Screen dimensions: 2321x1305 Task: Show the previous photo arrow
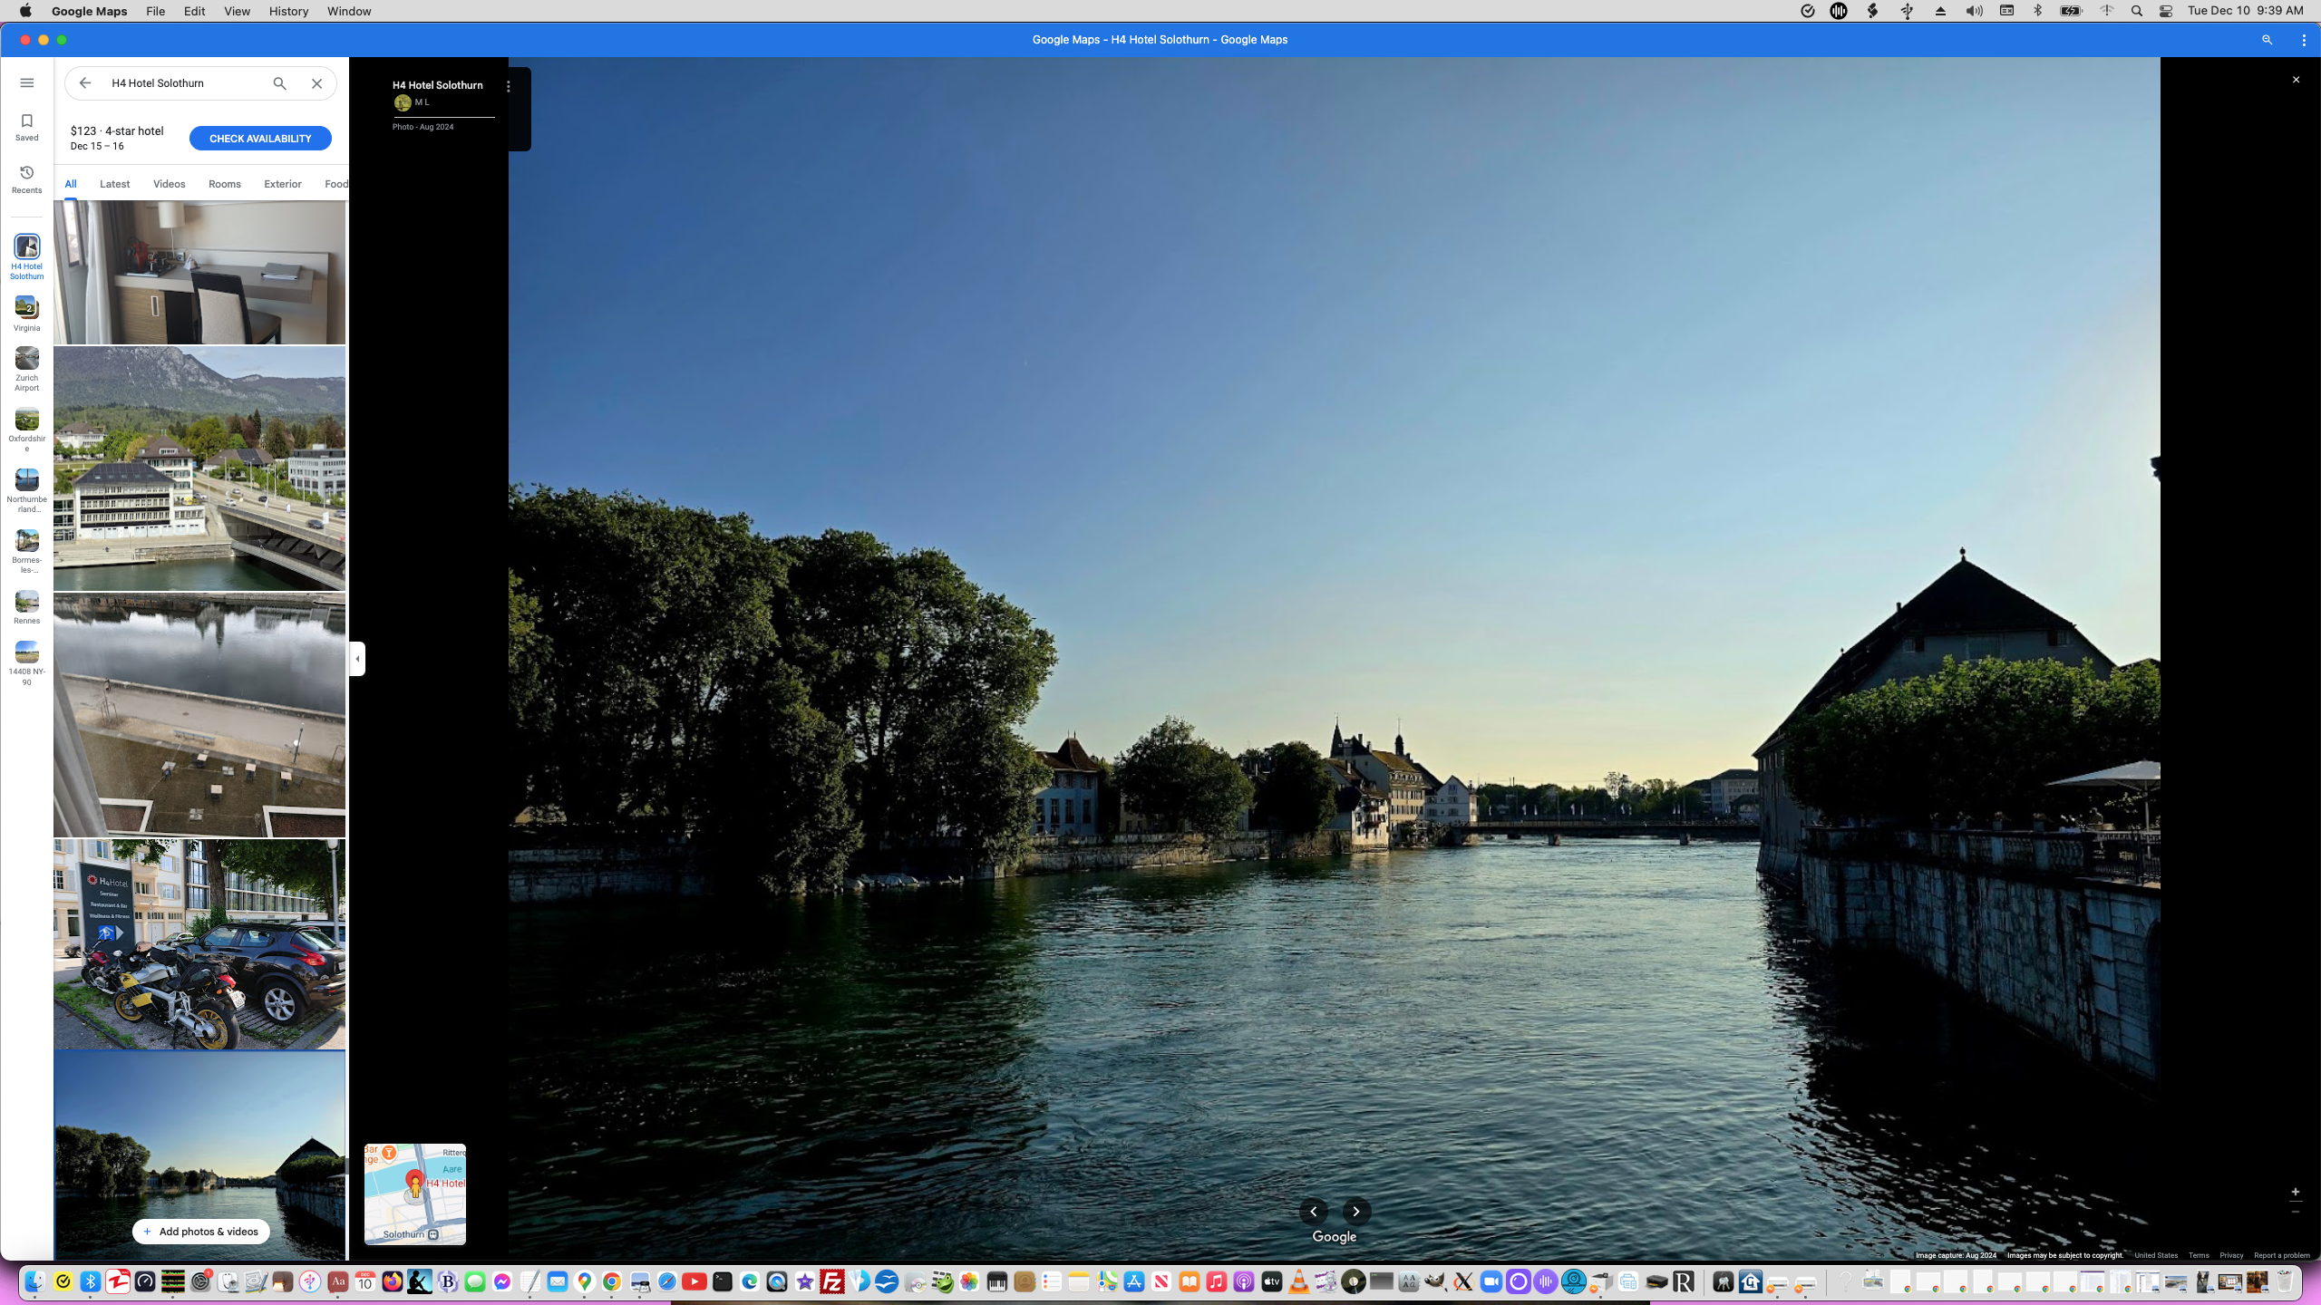1313,1212
